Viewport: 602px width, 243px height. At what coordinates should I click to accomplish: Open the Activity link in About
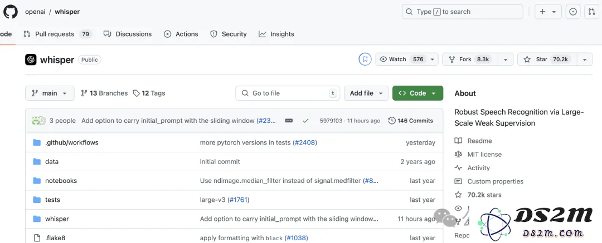pos(478,168)
